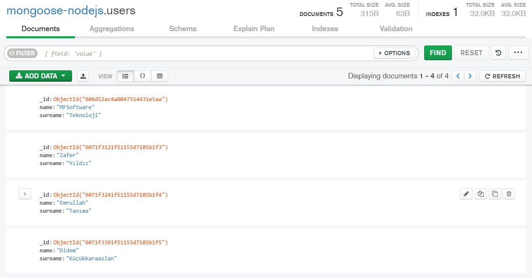532x278 pixels.
Task: Go to next page of documents
Action: tap(470, 76)
